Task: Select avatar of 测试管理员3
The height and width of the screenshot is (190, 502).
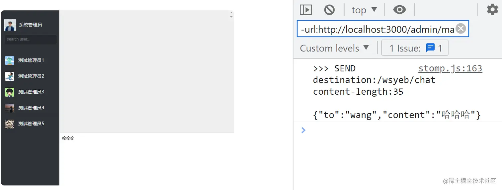Action: [x=10, y=92]
